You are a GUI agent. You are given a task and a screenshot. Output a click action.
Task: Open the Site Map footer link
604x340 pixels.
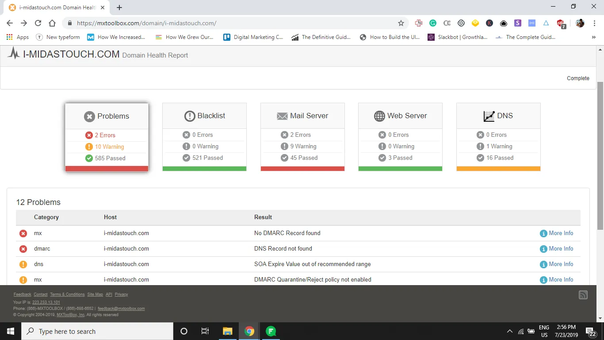95,294
